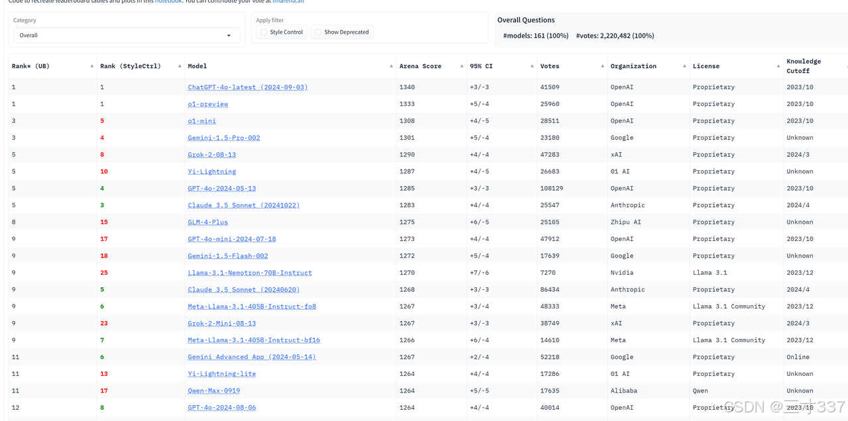The width and height of the screenshot is (848, 421).
Task: Enable the Style Control checkbox
Action: click(x=264, y=32)
